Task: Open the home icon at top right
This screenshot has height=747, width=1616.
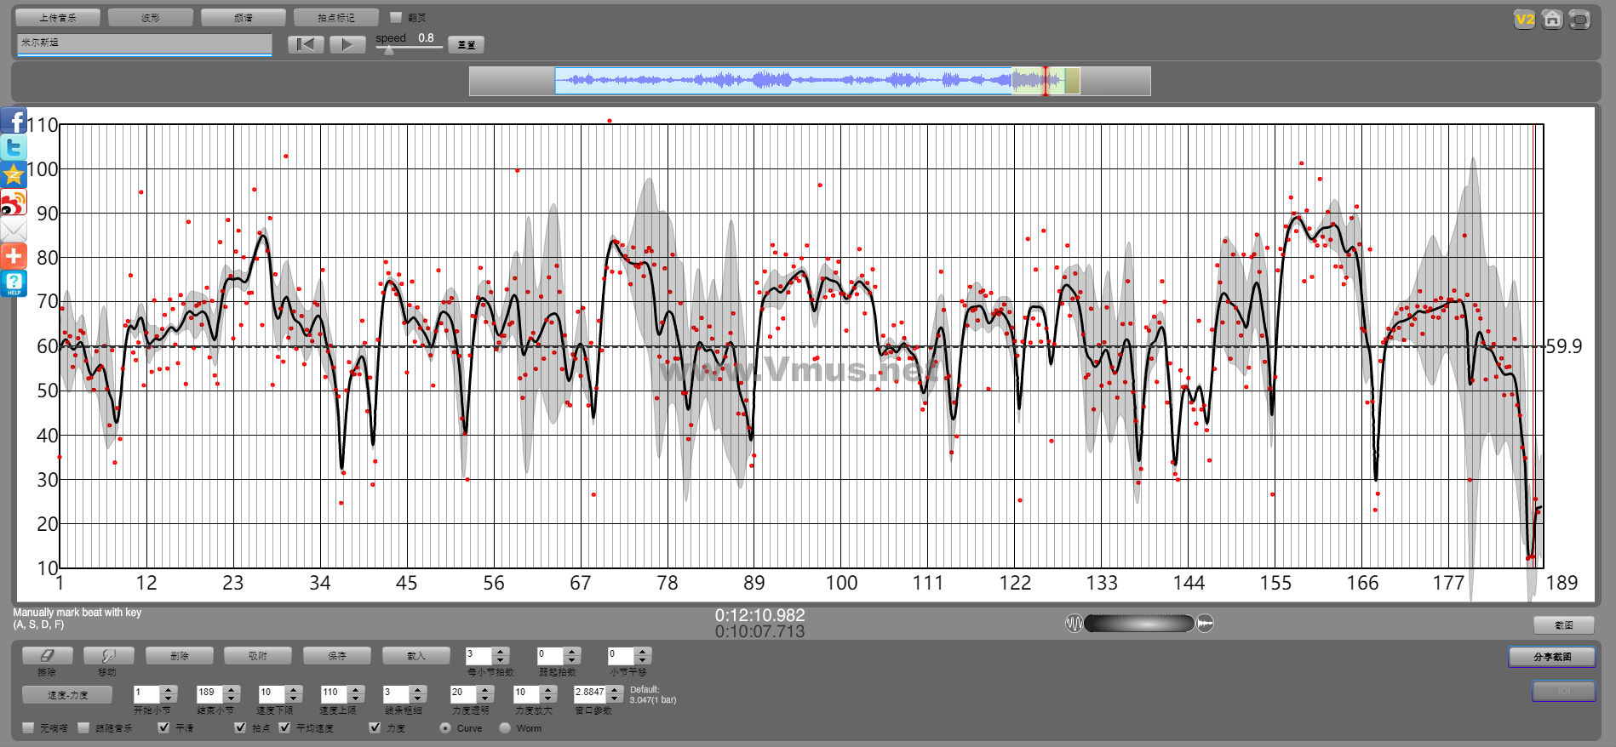Action: click(x=1552, y=20)
